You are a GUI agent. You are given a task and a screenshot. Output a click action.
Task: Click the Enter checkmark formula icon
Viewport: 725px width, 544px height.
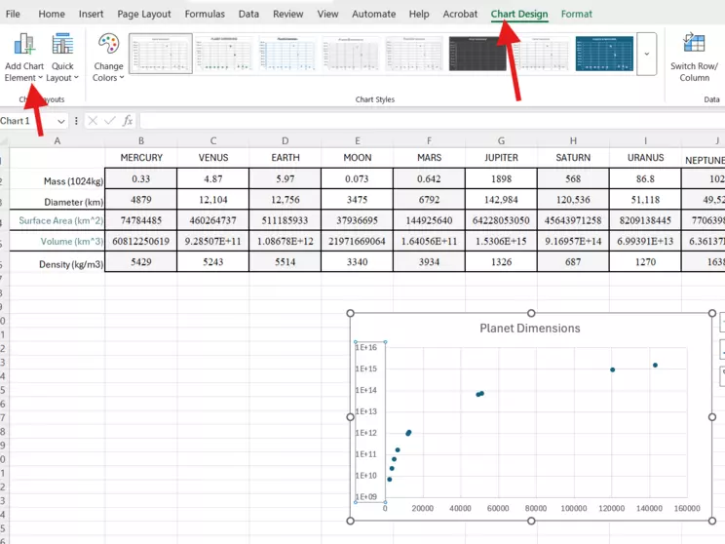tap(110, 121)
